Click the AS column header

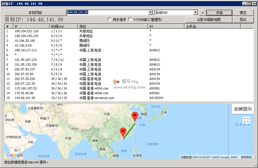point(166,26)
